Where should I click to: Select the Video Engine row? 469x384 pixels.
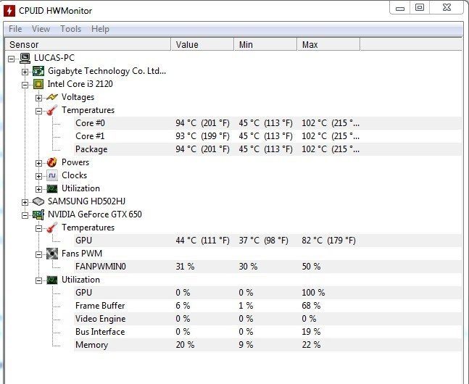(267, 319)
